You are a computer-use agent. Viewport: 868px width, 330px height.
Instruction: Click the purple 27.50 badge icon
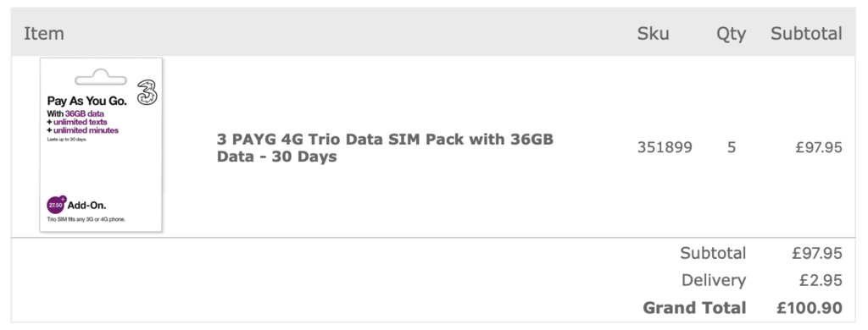[57, 205]
